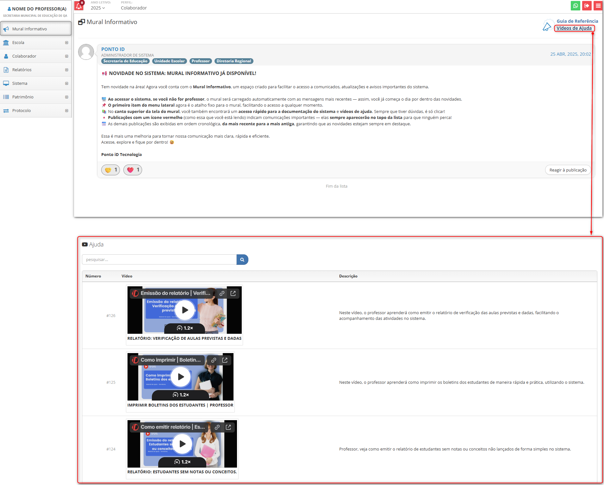The height and width of the screenshot is (485, 604).
Task: Open the Ano Letivo 2025 dropdown
Action: (x=98, y=8)
